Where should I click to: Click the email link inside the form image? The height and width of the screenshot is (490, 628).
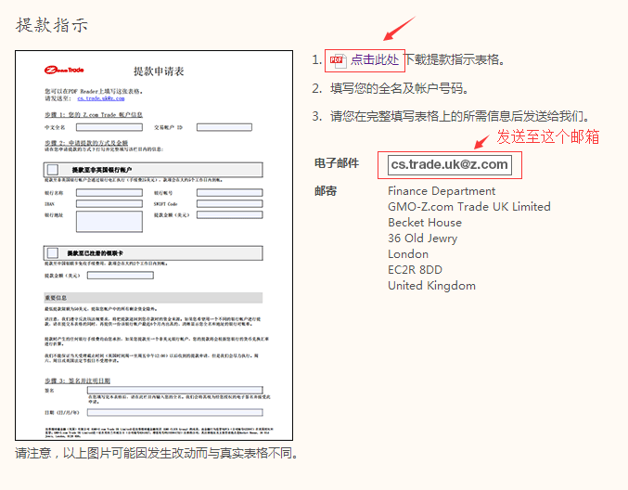[98, 98]
